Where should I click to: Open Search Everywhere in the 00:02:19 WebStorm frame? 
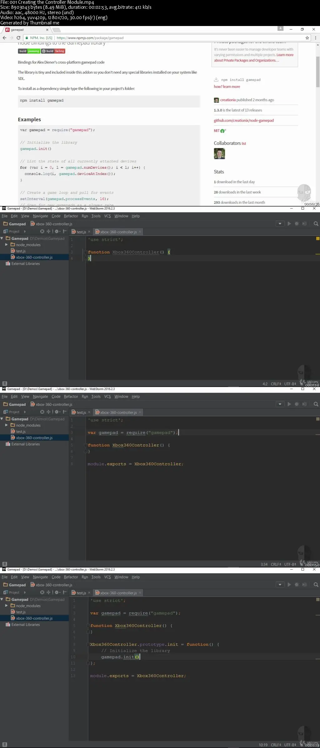pos(316,585)
